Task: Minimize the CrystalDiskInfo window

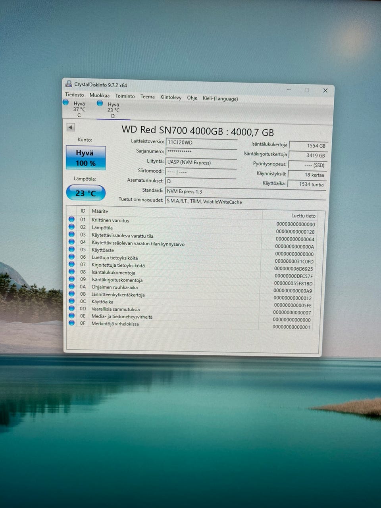Action: coord(289,90)
